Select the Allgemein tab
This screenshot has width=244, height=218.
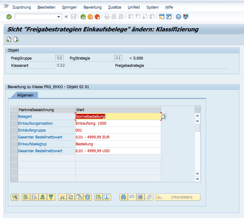coord(25,95)
